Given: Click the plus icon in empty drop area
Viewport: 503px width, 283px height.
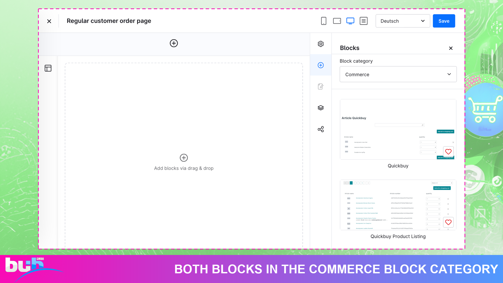Looking at the screenshot, I should tap(184, 158).
